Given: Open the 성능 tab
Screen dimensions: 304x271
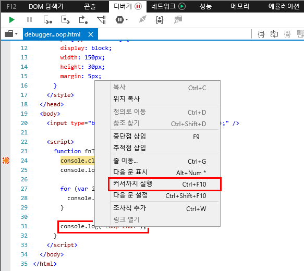Looking at the screenshot, I should click(x=205, y=7).
